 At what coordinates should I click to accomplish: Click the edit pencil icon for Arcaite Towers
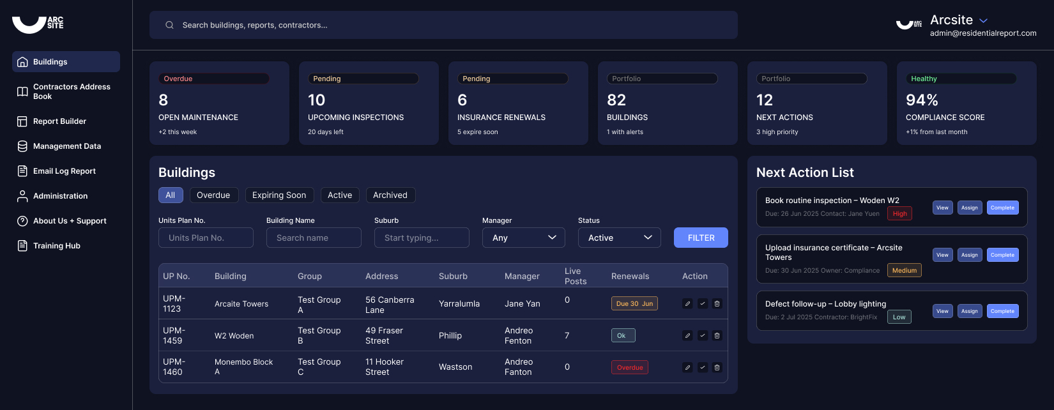click(687, 304)
